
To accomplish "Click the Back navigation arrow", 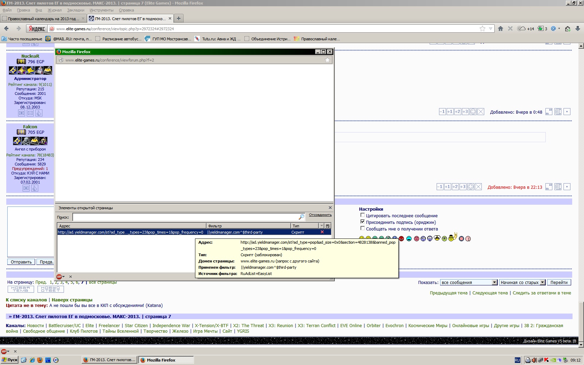I will [x=7, y=29].
